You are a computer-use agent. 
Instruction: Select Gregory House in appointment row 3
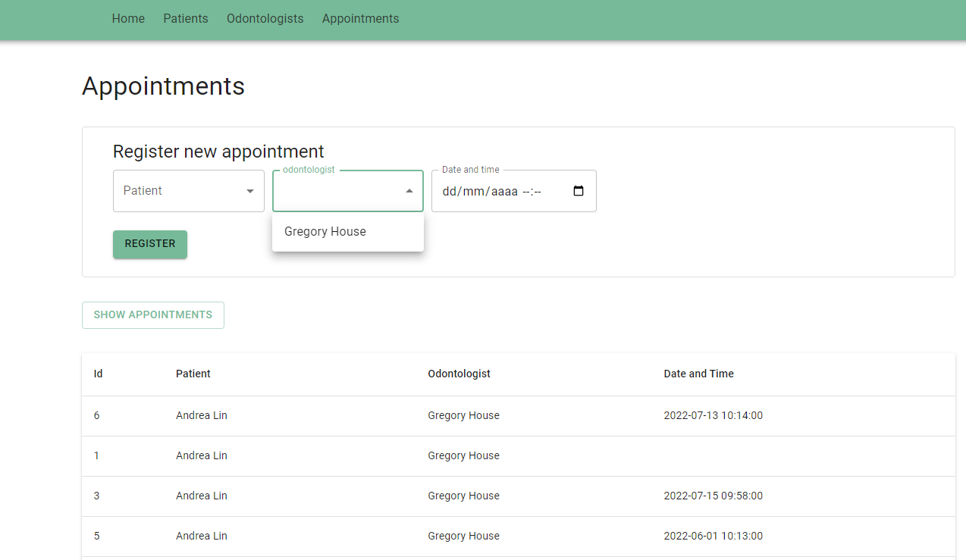pyautogui.click(x=463, y=496)
